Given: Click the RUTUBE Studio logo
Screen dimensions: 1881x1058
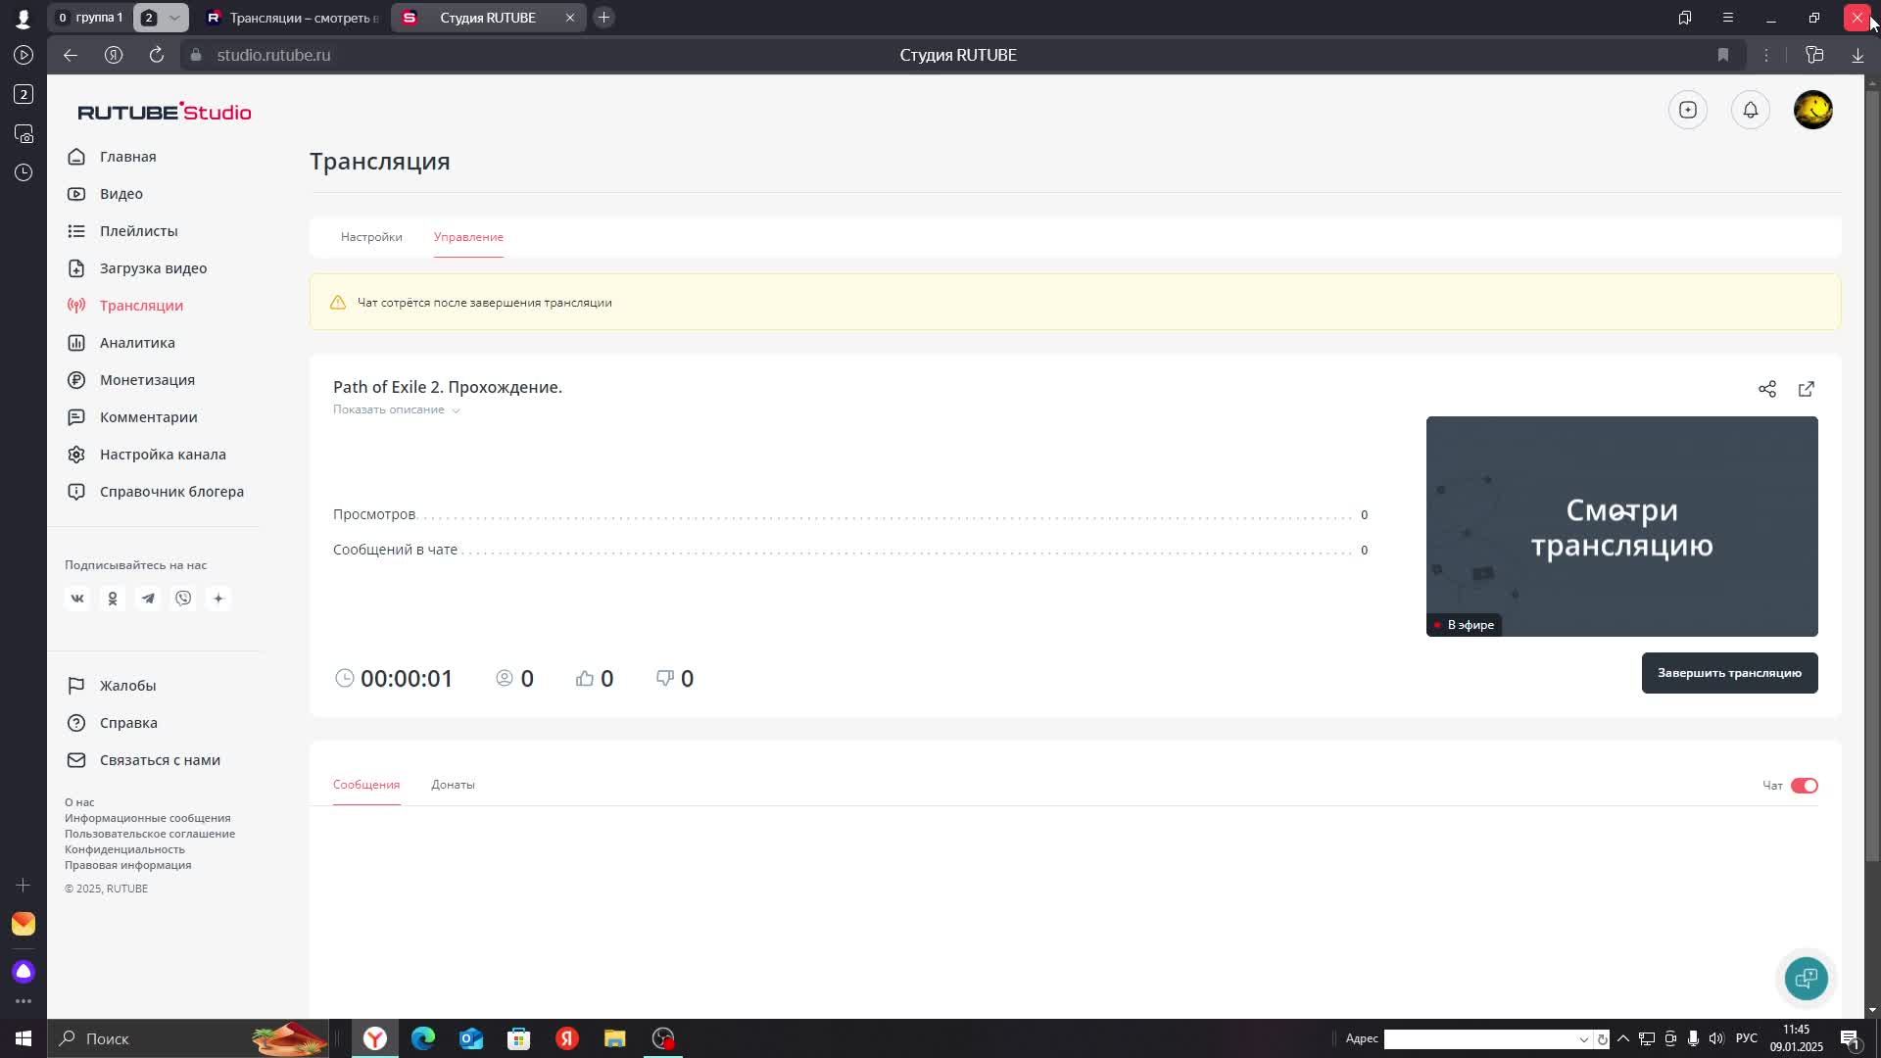Looking at the screenshot, I should (165, 112).
